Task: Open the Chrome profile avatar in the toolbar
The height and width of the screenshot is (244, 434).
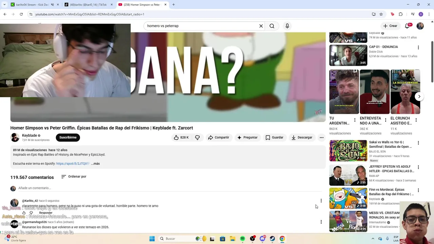Action: (x=421, y=14)
